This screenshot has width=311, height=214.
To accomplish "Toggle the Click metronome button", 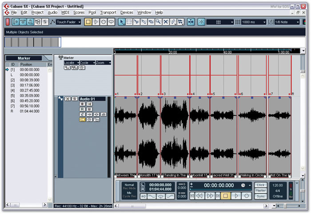I will point(261,185).
